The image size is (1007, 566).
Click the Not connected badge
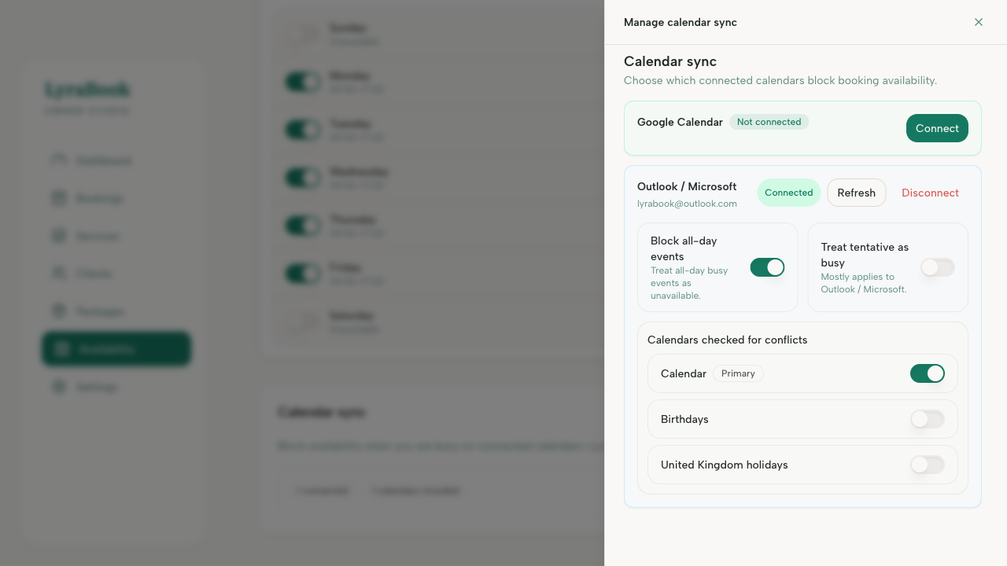(769, 122)
